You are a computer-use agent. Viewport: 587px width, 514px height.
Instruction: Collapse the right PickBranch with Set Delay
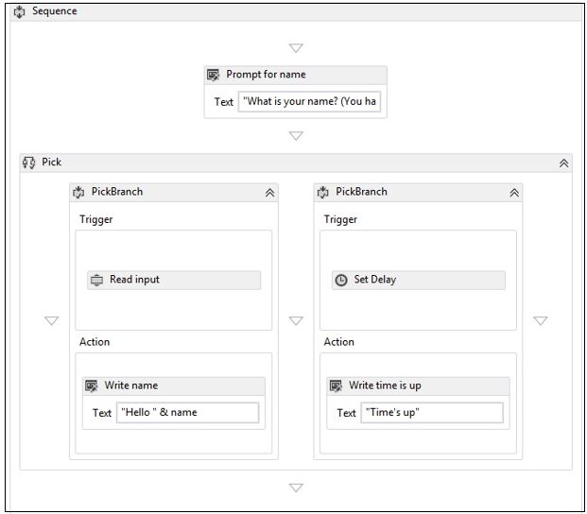[x=513, y=192]
